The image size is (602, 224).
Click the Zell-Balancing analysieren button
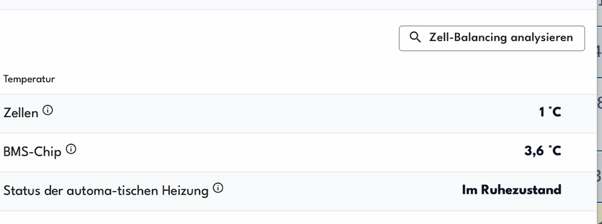click(492, 38)
